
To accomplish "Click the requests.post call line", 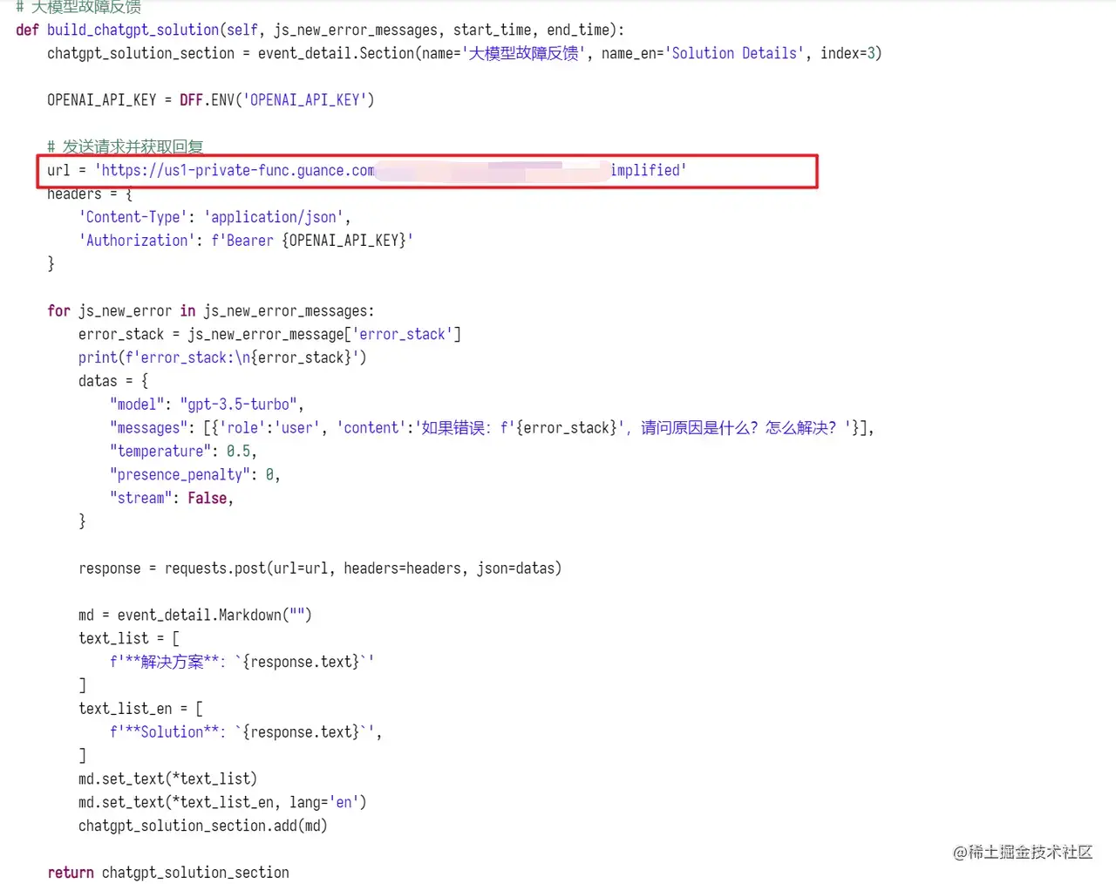I will [x=320, y=568].
